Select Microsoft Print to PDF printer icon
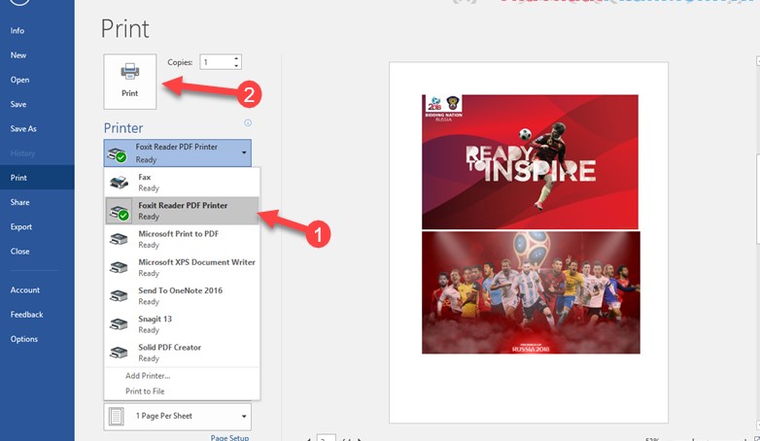This screenshot has width=760, height=441. point(119,239)
